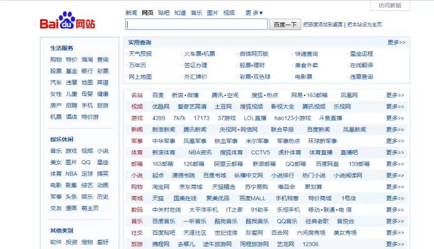Open the 天气预报 link
The image size is (434, 249).
[x=140, y=54]
